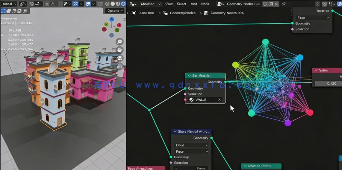Select the wireframe viewport shading mode
342x170 pixels.
pyautogui.click(x=107, y=4)
